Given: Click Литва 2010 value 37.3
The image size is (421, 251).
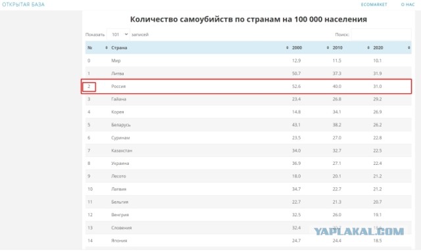Looking at the screenshot, I should tap(337, 74).
